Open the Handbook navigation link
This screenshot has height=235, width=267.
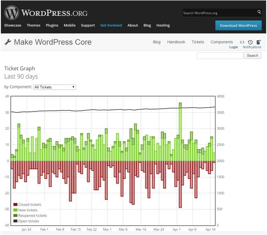[176, 42]
